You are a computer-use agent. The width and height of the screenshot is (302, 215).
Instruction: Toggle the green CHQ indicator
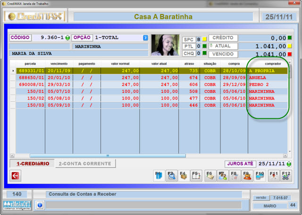tap(204, 53)
